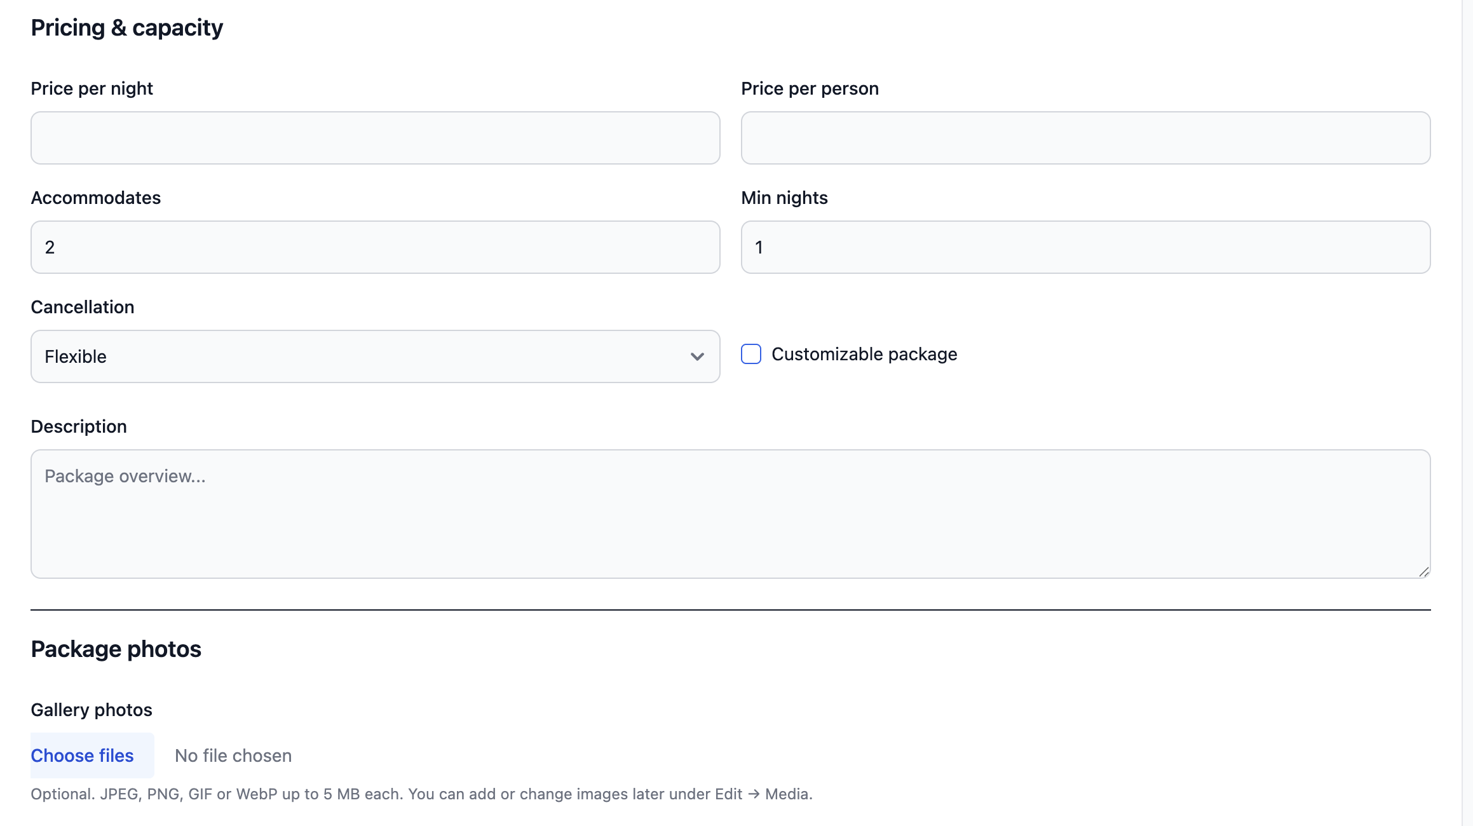Click the Gallery photos label
1473x826 pixels.
tap(92, 710)
